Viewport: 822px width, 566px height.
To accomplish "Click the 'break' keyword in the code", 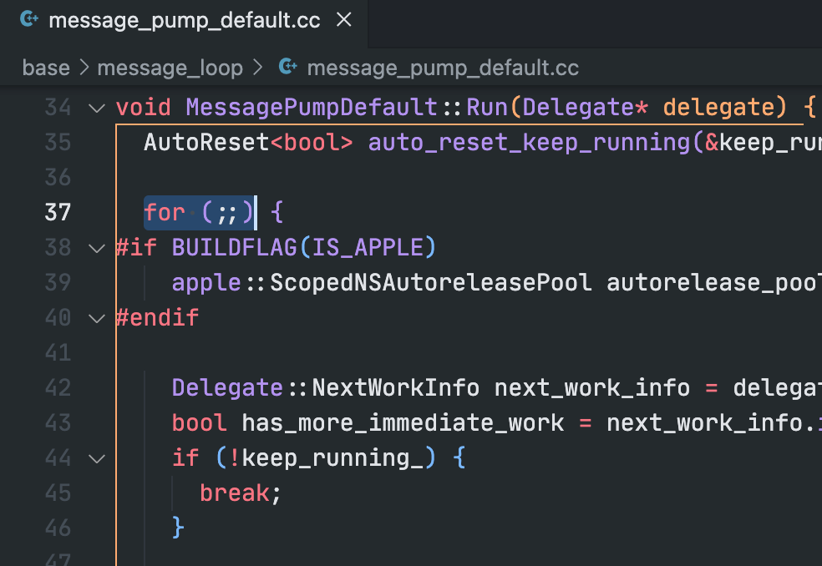I will coord(234,493).
